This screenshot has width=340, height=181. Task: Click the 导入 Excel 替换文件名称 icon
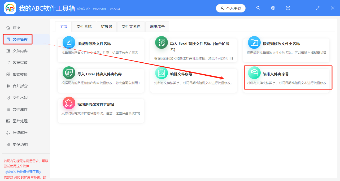click(162, 43)
